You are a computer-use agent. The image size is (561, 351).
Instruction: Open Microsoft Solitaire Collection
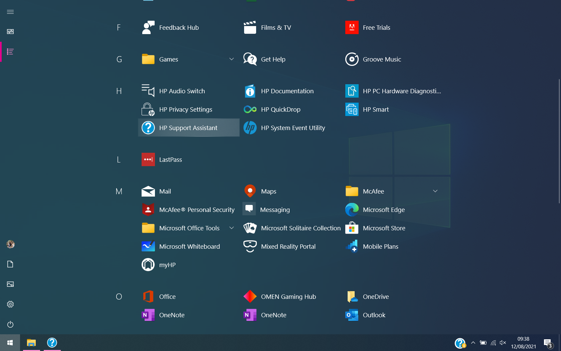click(291, 228)
